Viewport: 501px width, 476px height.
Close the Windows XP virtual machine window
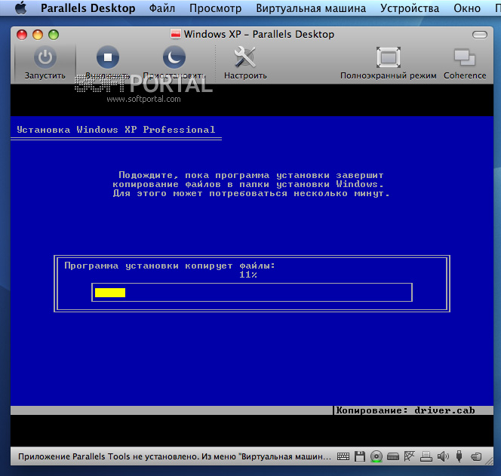pos(22,35)
